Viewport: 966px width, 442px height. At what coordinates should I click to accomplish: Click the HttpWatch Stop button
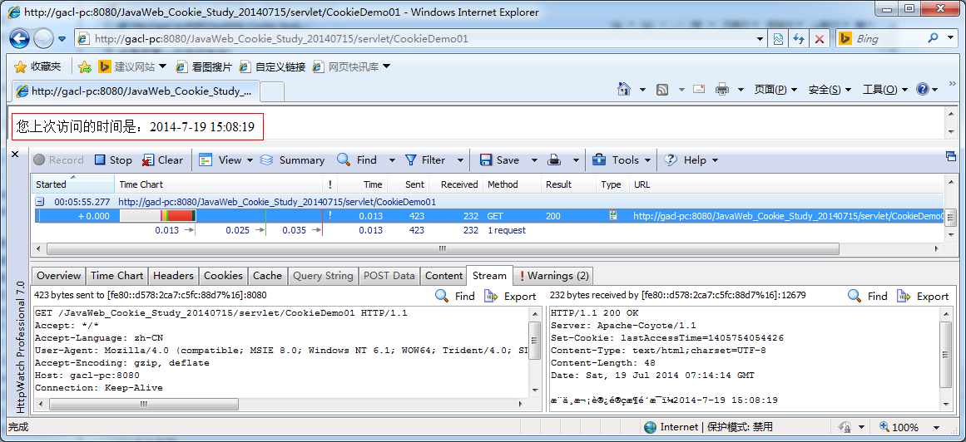pos(113,160)
